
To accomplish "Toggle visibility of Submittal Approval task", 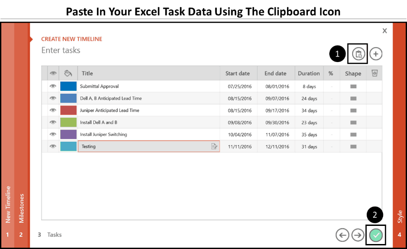I will (53, 86).
